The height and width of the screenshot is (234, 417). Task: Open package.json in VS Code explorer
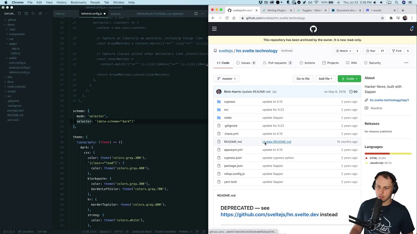16,110
